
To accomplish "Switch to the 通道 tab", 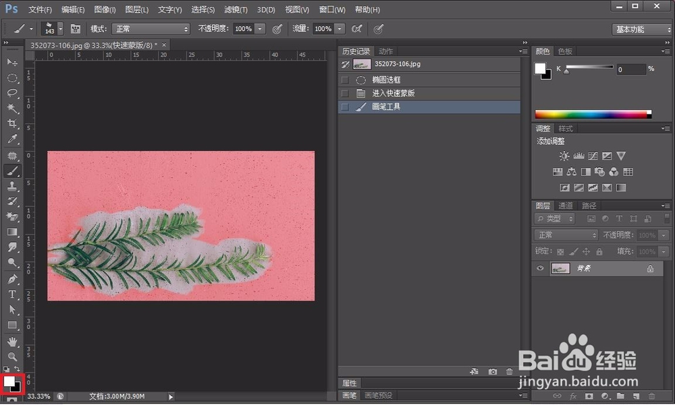I will pos(565,206).
